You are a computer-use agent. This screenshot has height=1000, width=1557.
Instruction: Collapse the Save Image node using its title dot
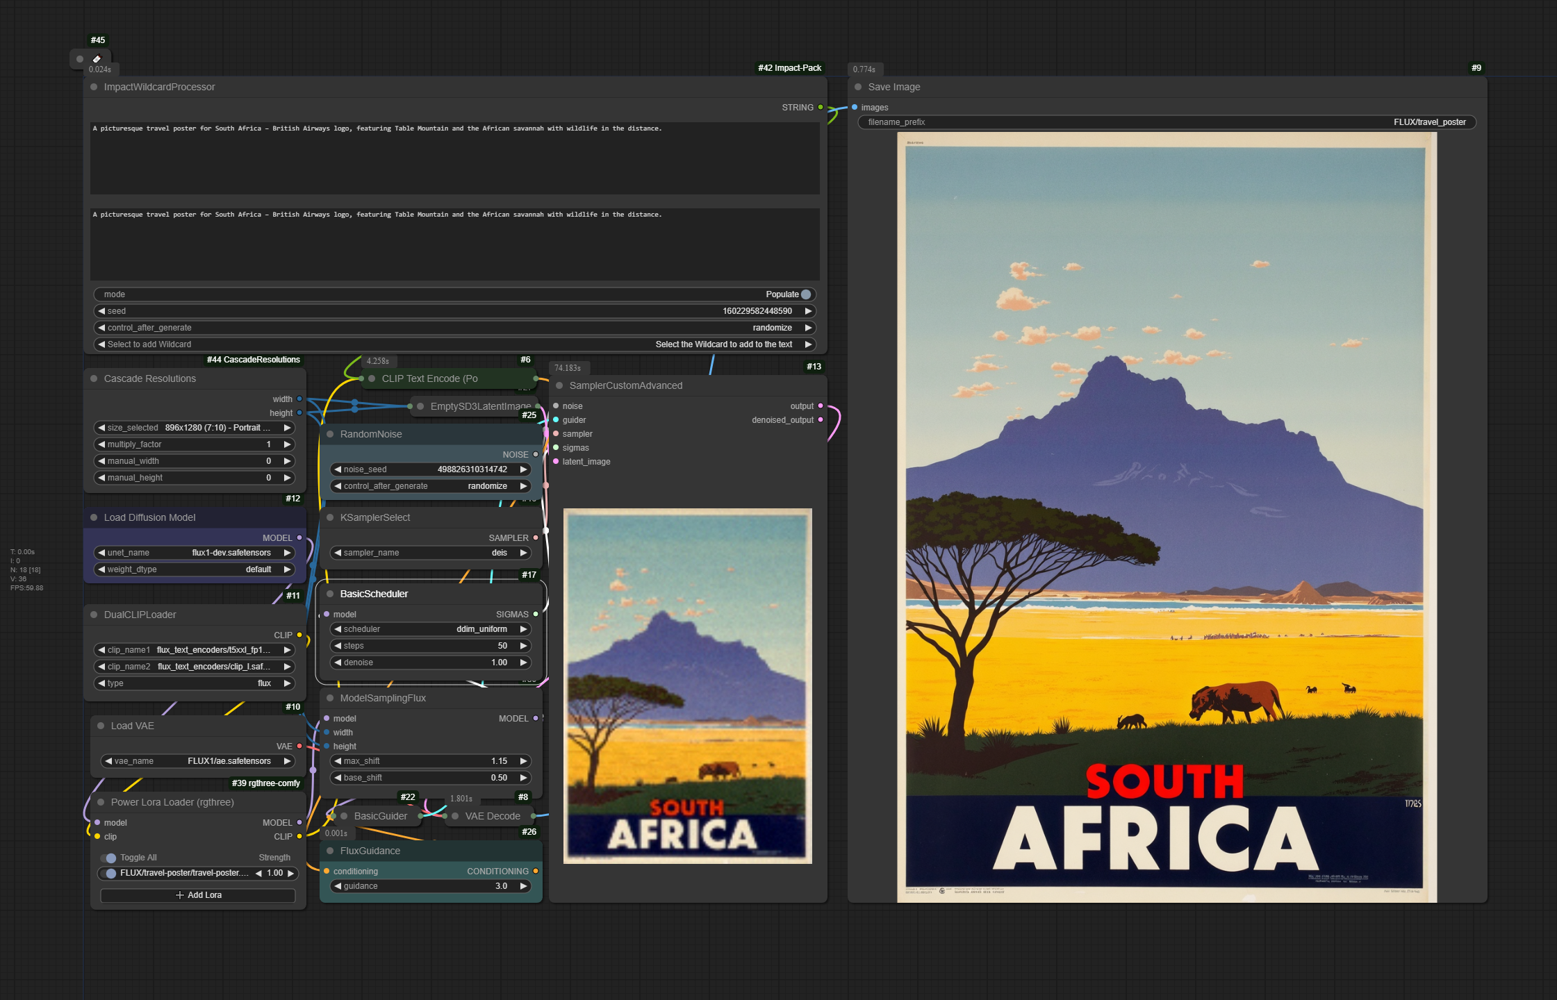pos(858,87)
